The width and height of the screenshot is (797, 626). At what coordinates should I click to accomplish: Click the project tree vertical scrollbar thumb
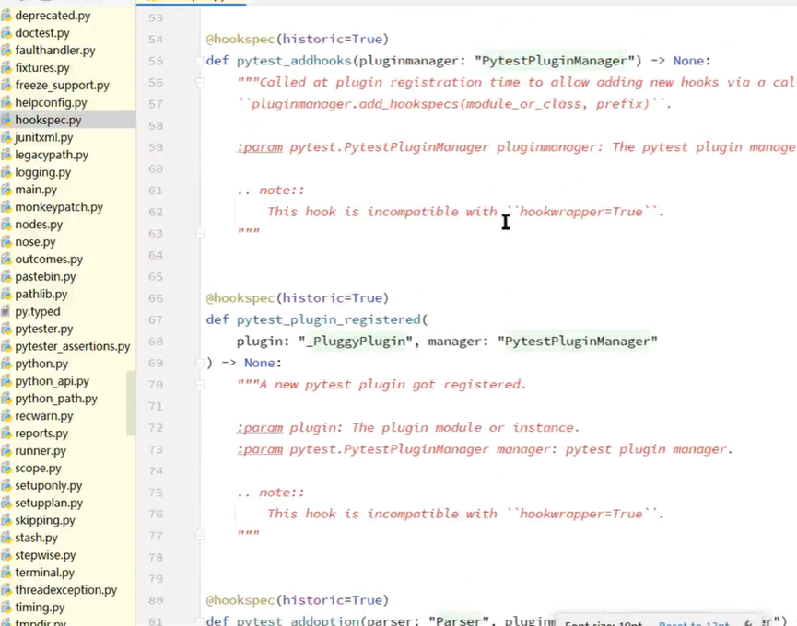[x=131, y=403]
